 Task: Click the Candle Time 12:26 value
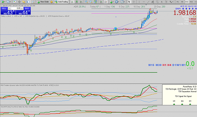[194, 24]
